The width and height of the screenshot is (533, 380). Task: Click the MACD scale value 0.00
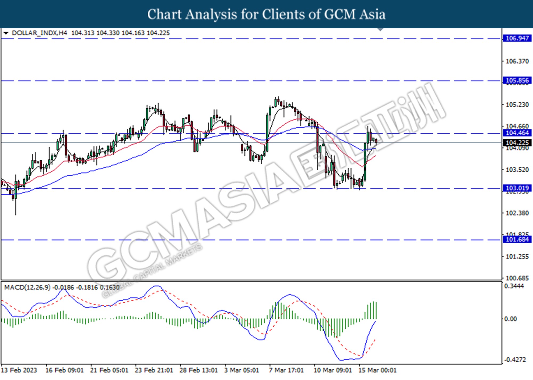[x=511, y=319]
